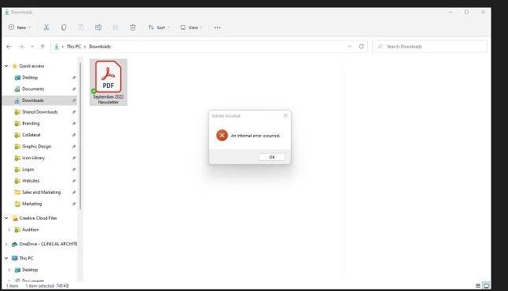
Task: Expand the OneDrive node
Action: point(6,244)
